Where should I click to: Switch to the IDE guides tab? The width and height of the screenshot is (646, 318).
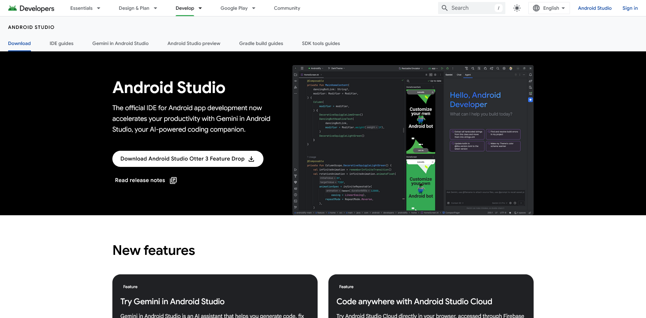pyautogui.click(x=61, y=43)
